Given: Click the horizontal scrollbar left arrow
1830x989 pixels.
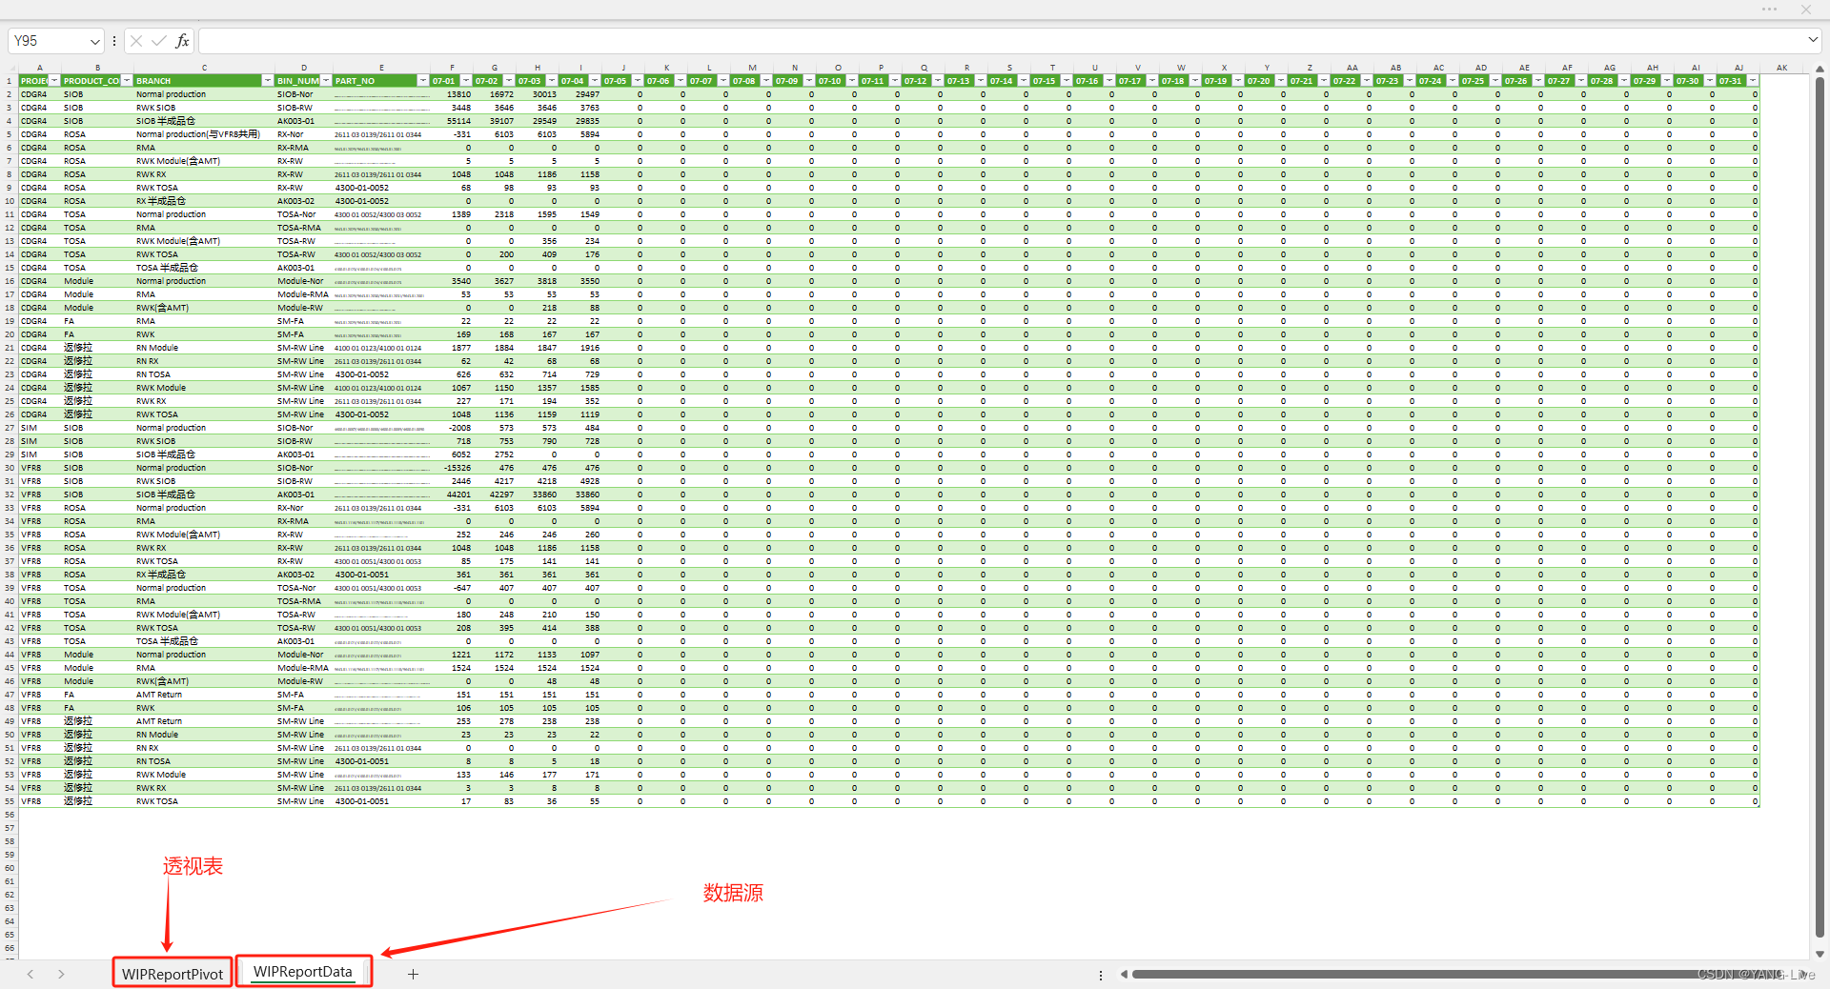Looking at the screenshot, I should click(x=1124, y=975).
